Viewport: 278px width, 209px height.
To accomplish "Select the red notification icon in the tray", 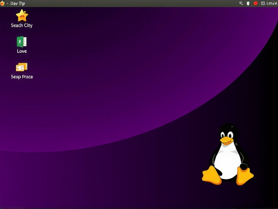I will click(x=255, y=3).
